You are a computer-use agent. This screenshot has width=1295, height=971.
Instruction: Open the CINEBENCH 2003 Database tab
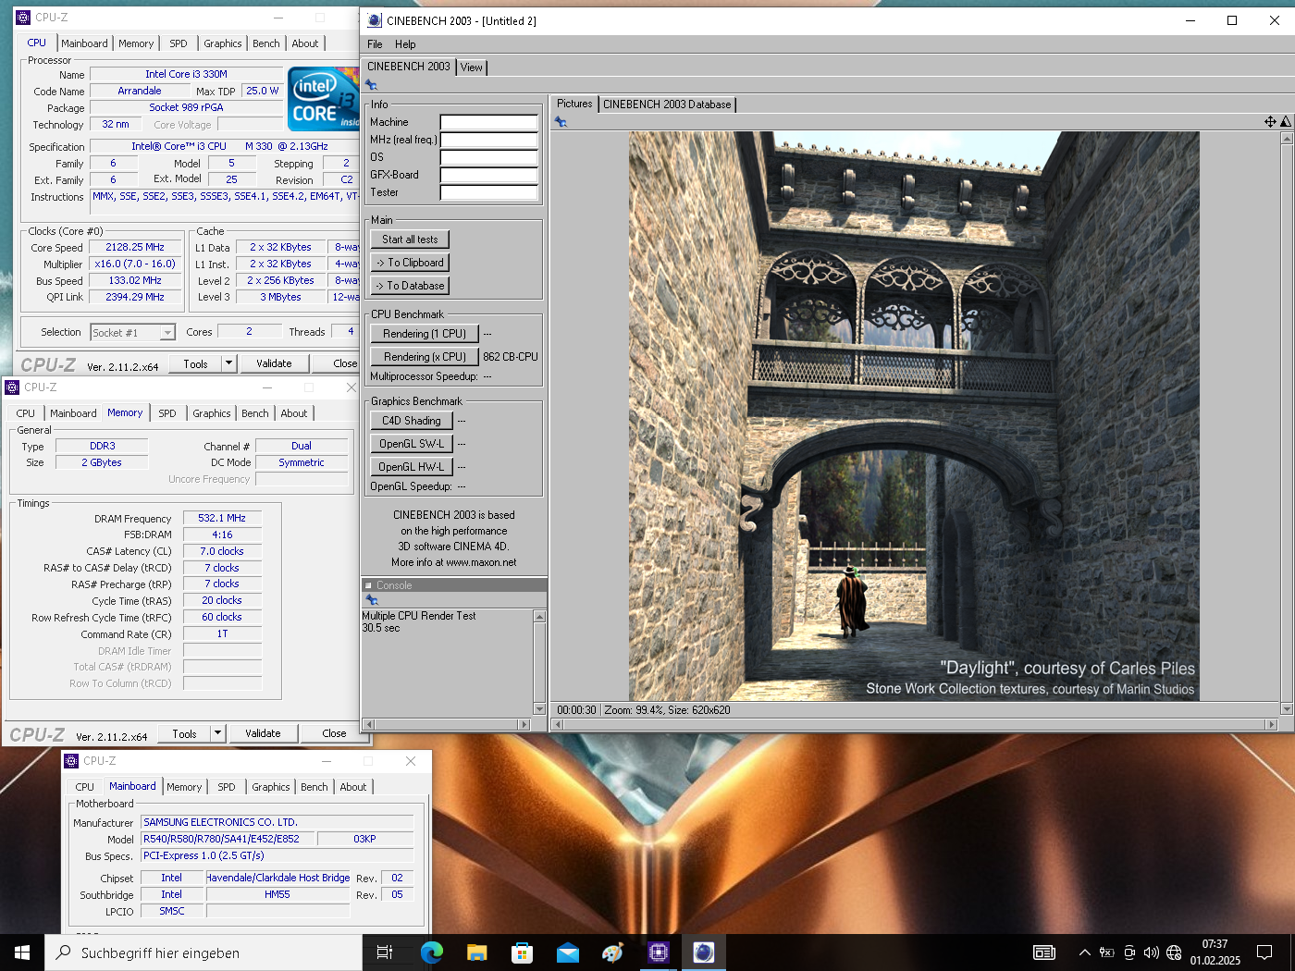(x=667, y=104)
